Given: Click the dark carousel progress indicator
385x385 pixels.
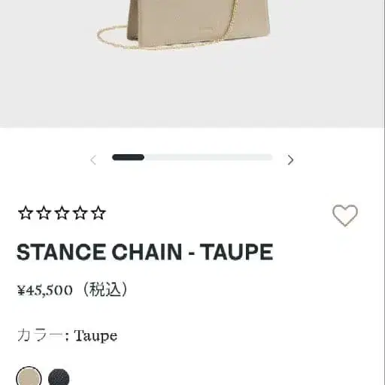Looking at the screenshot, I should click(x=128, y=157).
